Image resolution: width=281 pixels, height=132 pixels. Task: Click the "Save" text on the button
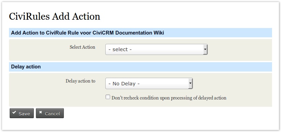(25, 114)
